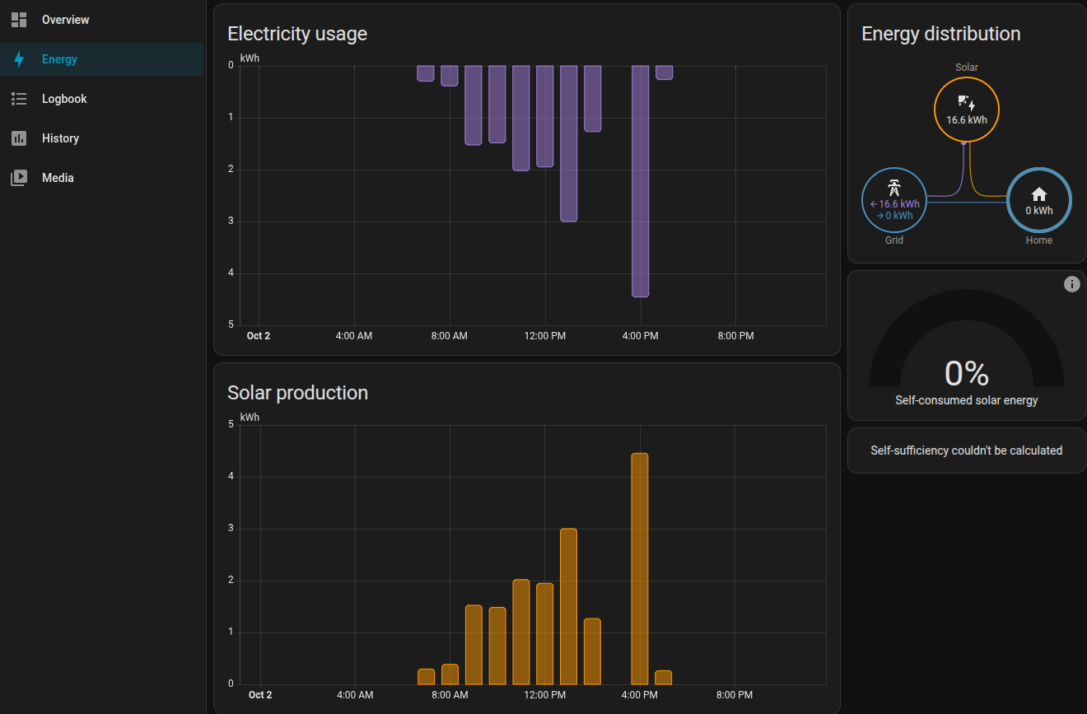Click the Overview text label in sidebar
Screen dimensions: 1087x714
66,20
